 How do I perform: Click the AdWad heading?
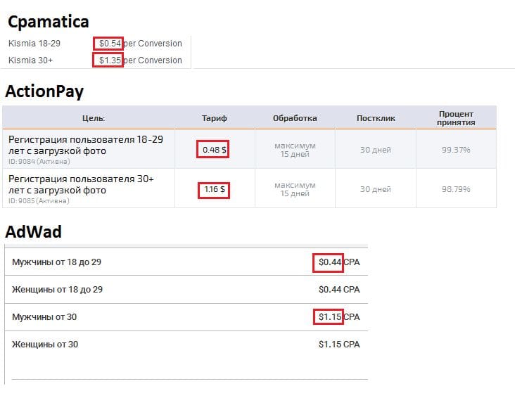click(34, 232)
